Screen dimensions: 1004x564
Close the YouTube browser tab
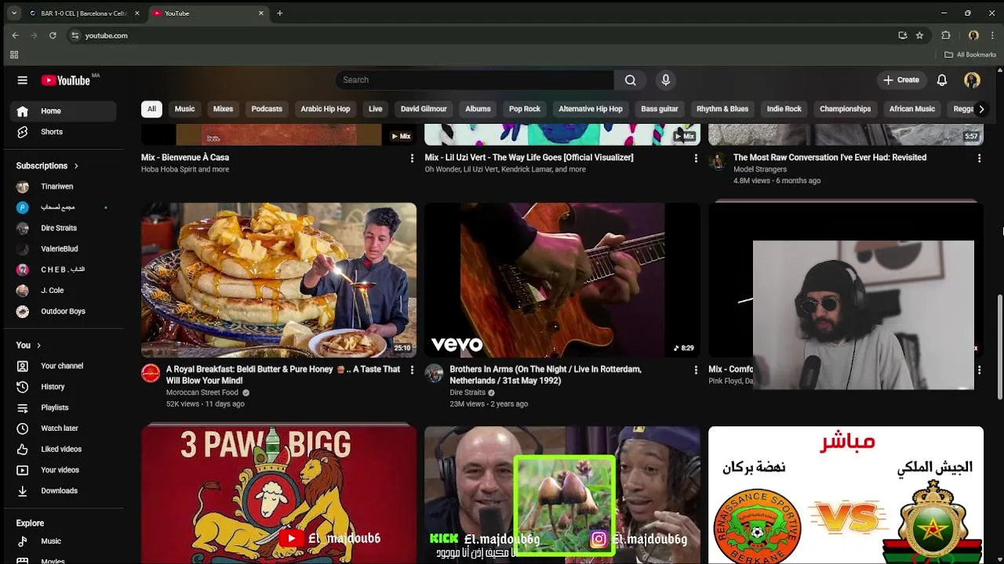pyautogui.click(x=261, y=13)
